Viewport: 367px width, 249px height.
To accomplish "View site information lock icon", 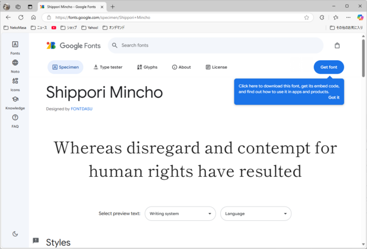I will (x=49, y=17).
